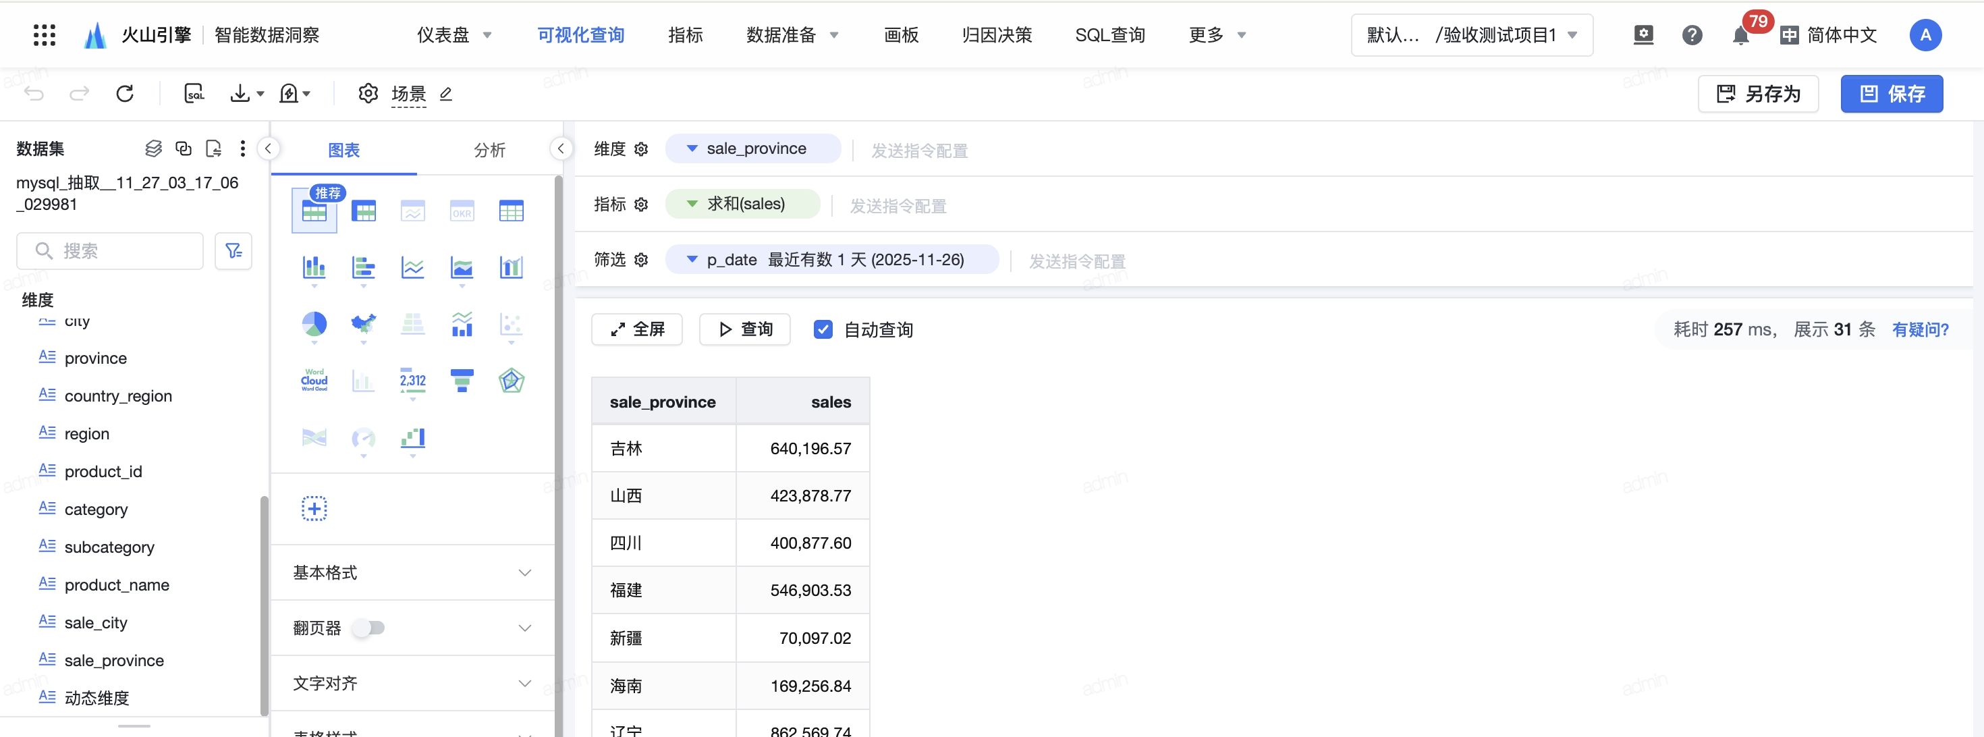
Task: Choose the Word Cloud chart type
Action: click(x=314, y=380)
